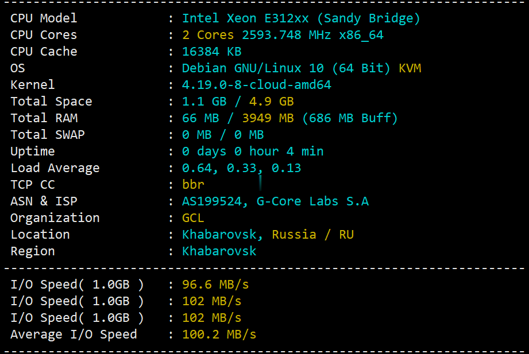Click the 4.9 GB total space value

click(272, 101)
